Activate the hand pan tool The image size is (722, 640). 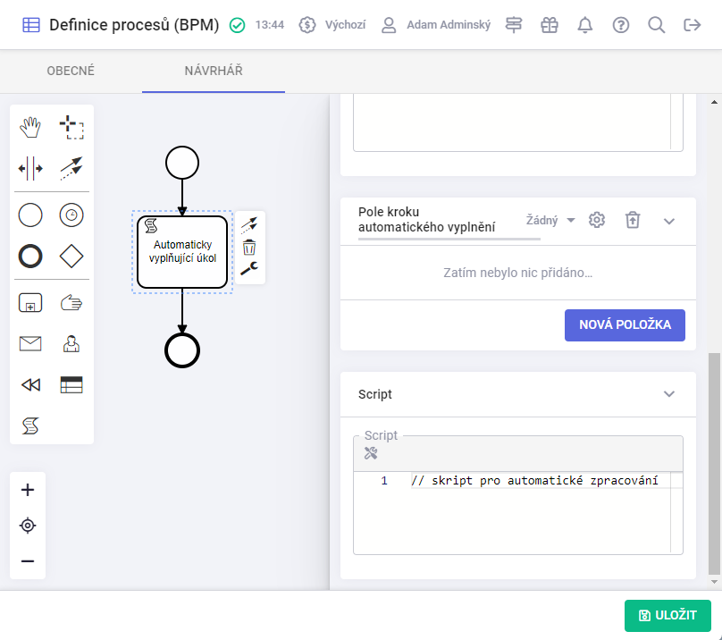coord(30,128)
